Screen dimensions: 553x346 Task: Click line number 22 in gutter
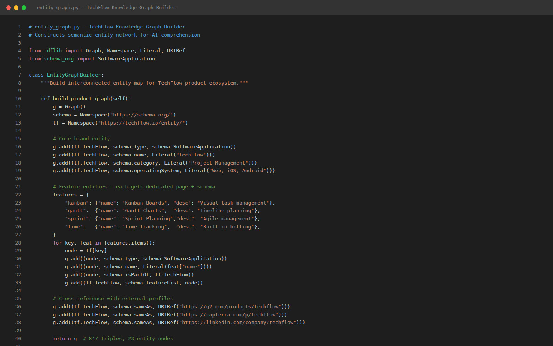[18, 195]
